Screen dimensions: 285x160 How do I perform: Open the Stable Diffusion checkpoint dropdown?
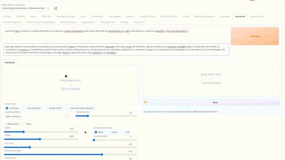(x=26, y=8)
